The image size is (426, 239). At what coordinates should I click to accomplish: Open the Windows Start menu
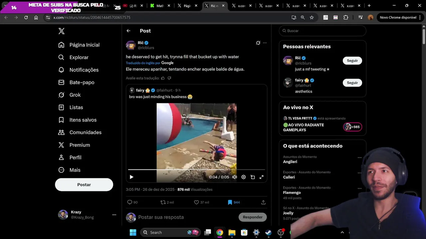[x=133, y=232]
